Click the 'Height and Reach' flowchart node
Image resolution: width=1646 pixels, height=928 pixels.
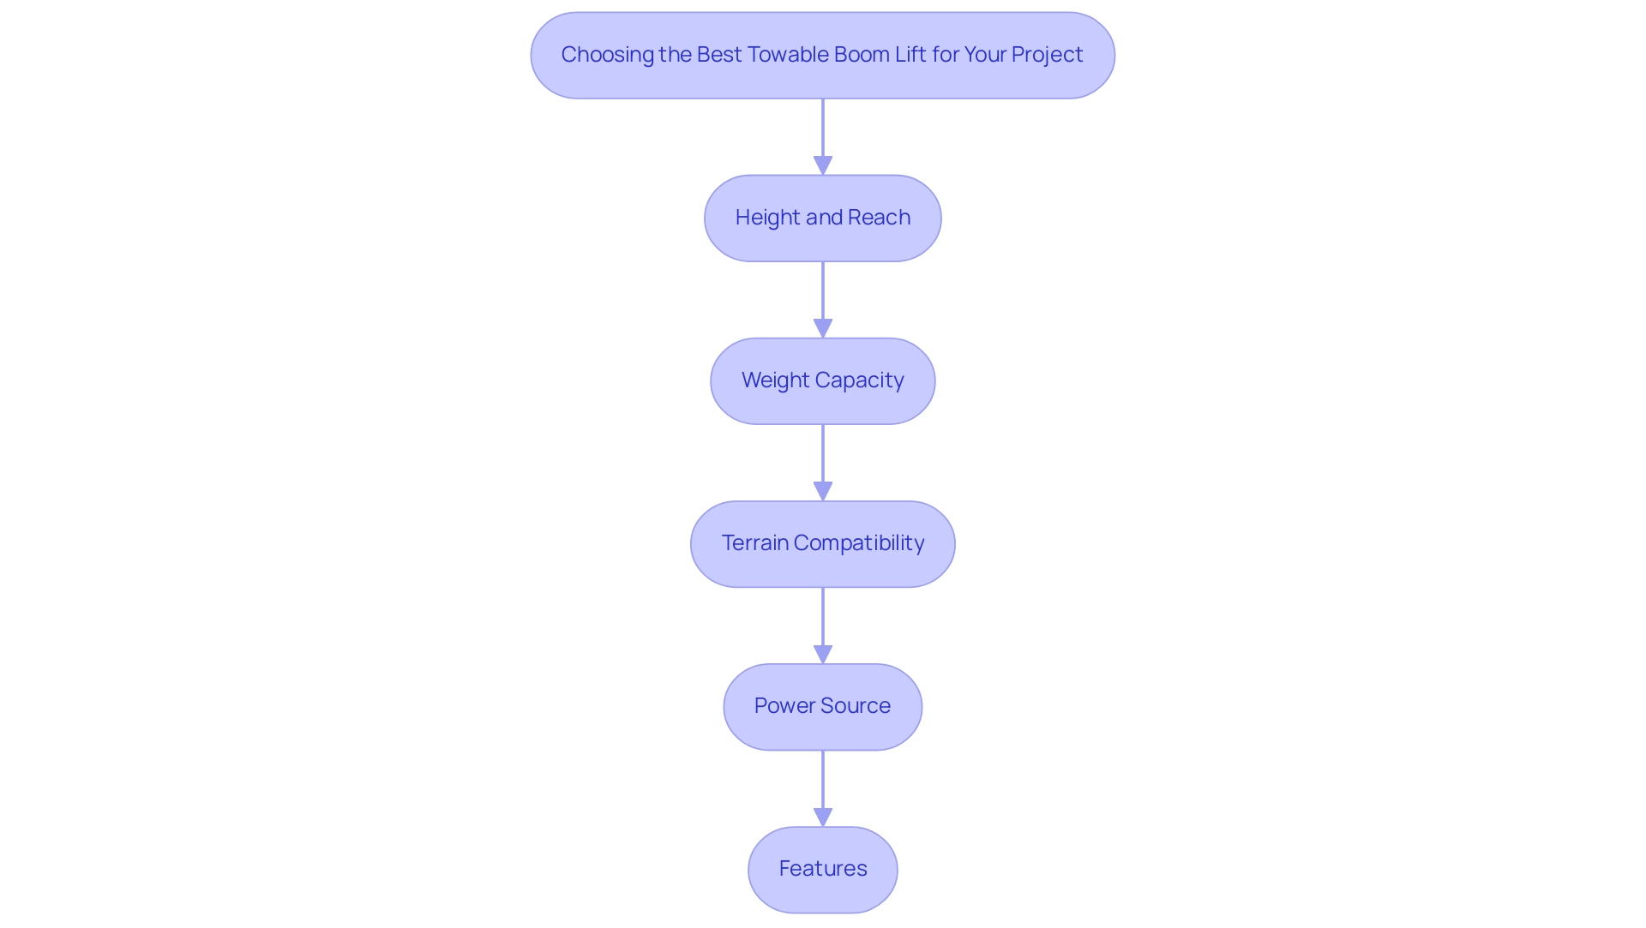coord(823,217)
